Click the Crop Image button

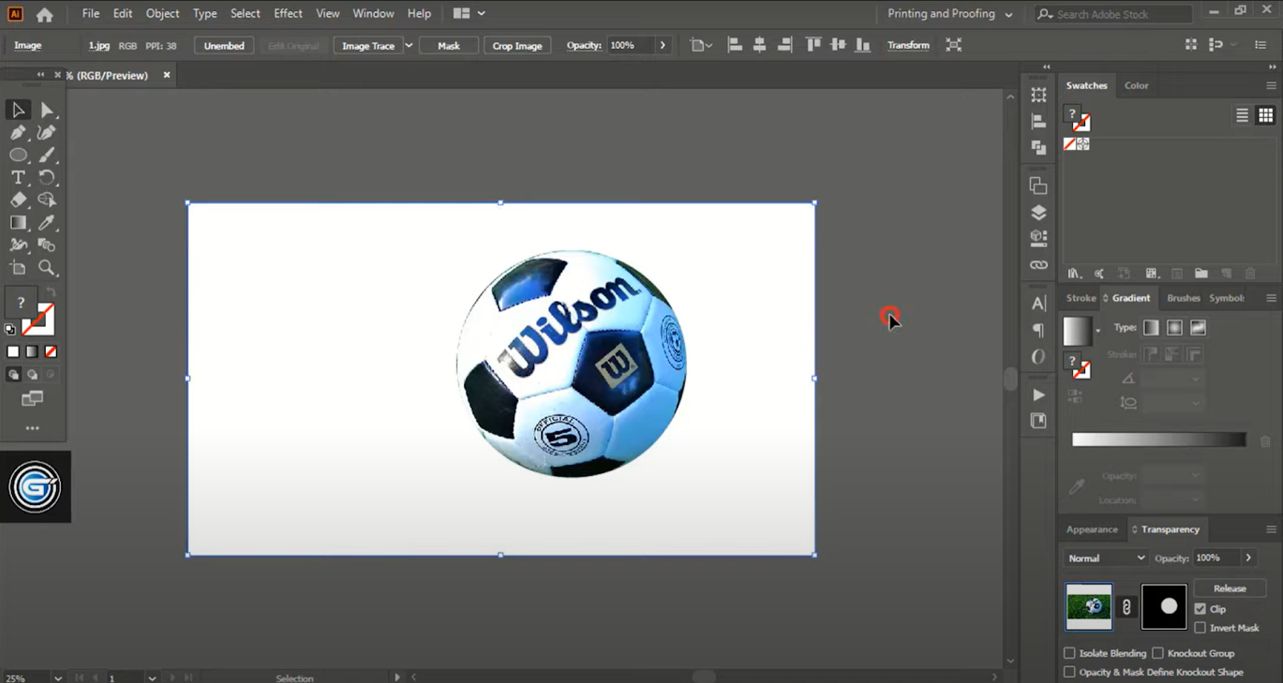click(x=517, y=46)
